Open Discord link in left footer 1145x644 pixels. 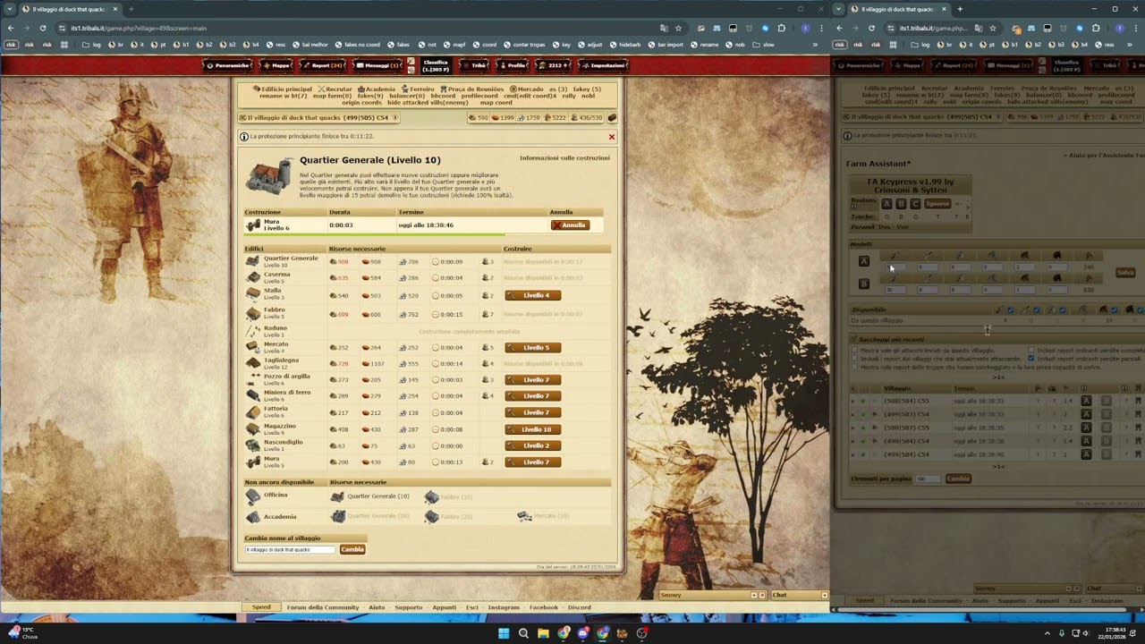point(580,607)
